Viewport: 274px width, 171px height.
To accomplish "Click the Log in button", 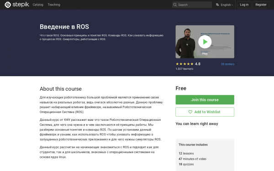I will (x=244, y=5).
